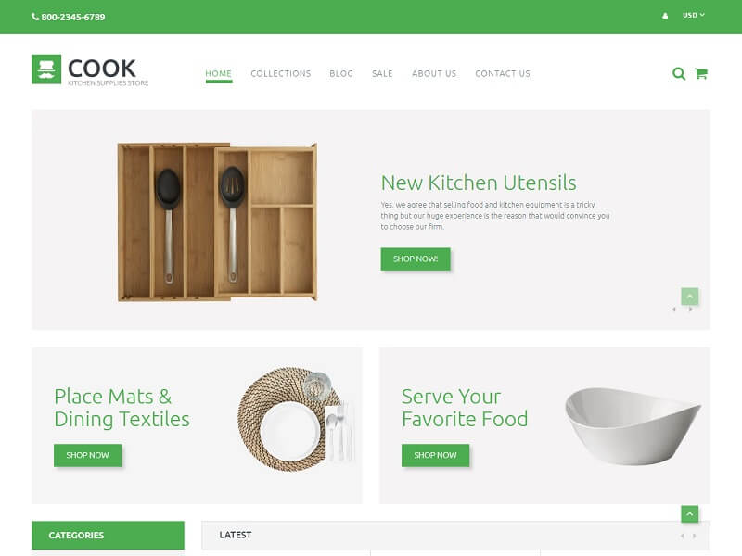Open the Sale menu item
Screen dimensions: 742x556
pos(382,74)
